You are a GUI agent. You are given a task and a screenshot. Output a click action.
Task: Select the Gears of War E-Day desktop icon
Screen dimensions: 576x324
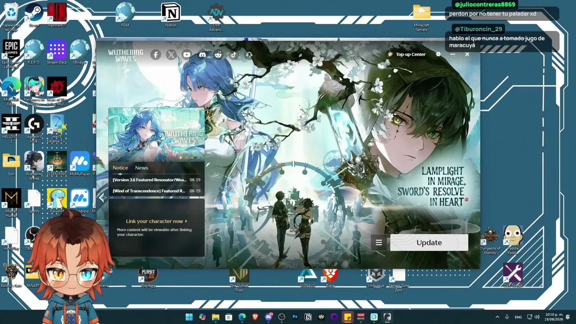tap(57, 92)
